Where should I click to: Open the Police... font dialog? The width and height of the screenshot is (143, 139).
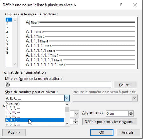click(126, 85)
